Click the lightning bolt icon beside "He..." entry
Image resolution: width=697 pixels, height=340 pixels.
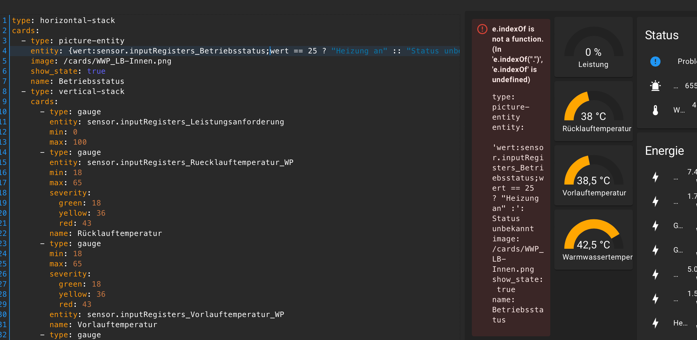click(655, 323)
